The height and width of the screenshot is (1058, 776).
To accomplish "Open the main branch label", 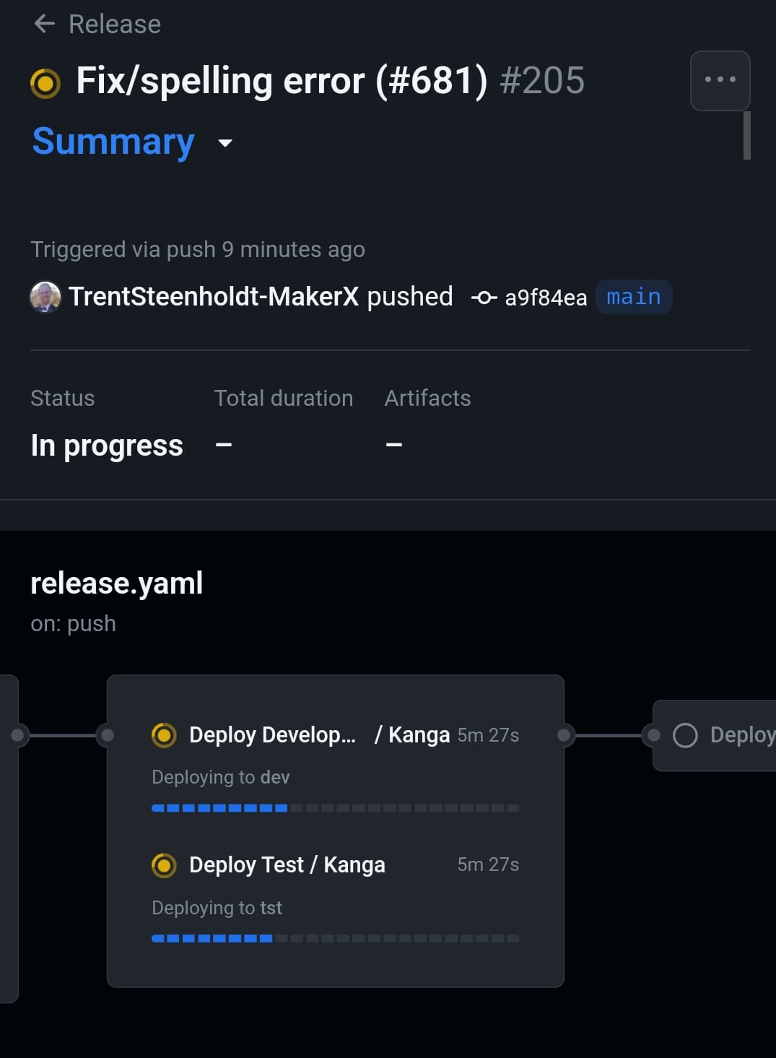I will click(634, 297).
